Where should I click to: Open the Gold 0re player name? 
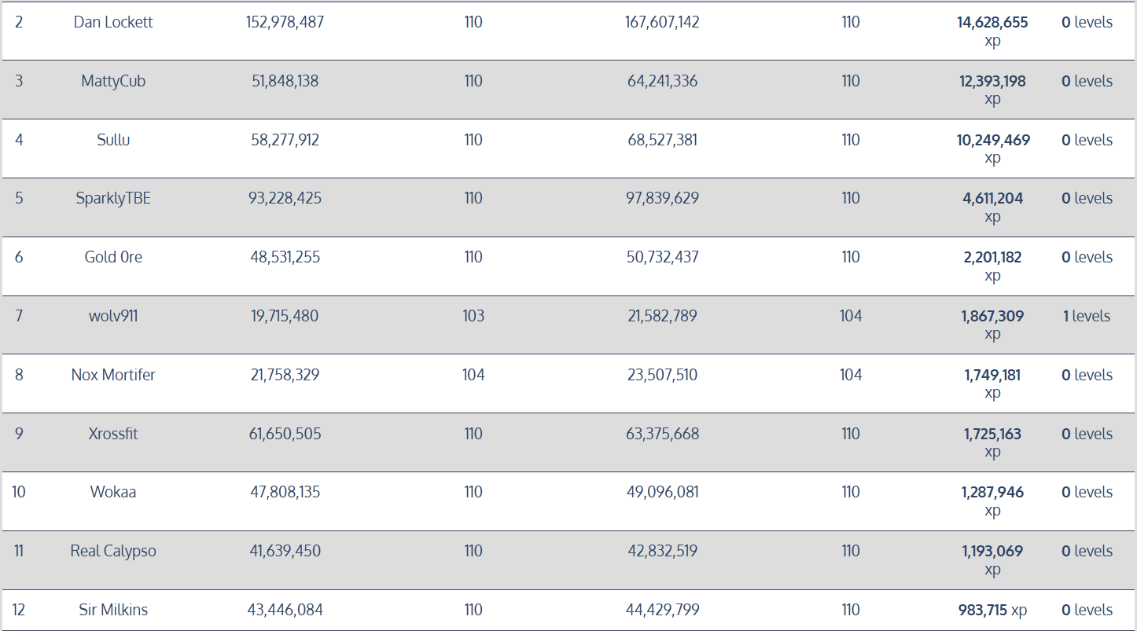pos(113,257)
